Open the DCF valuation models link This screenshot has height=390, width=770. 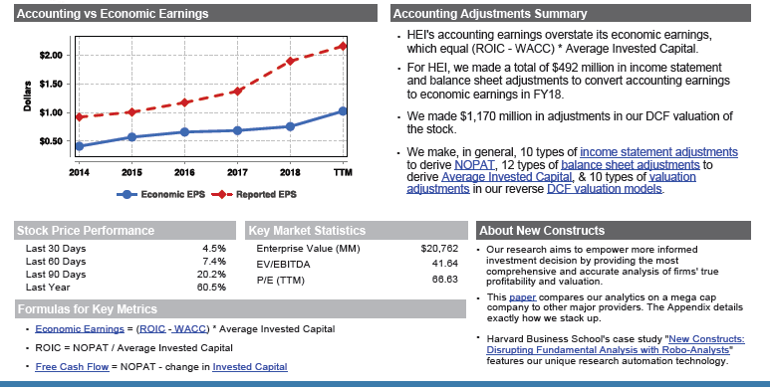[x=605, y=189]
